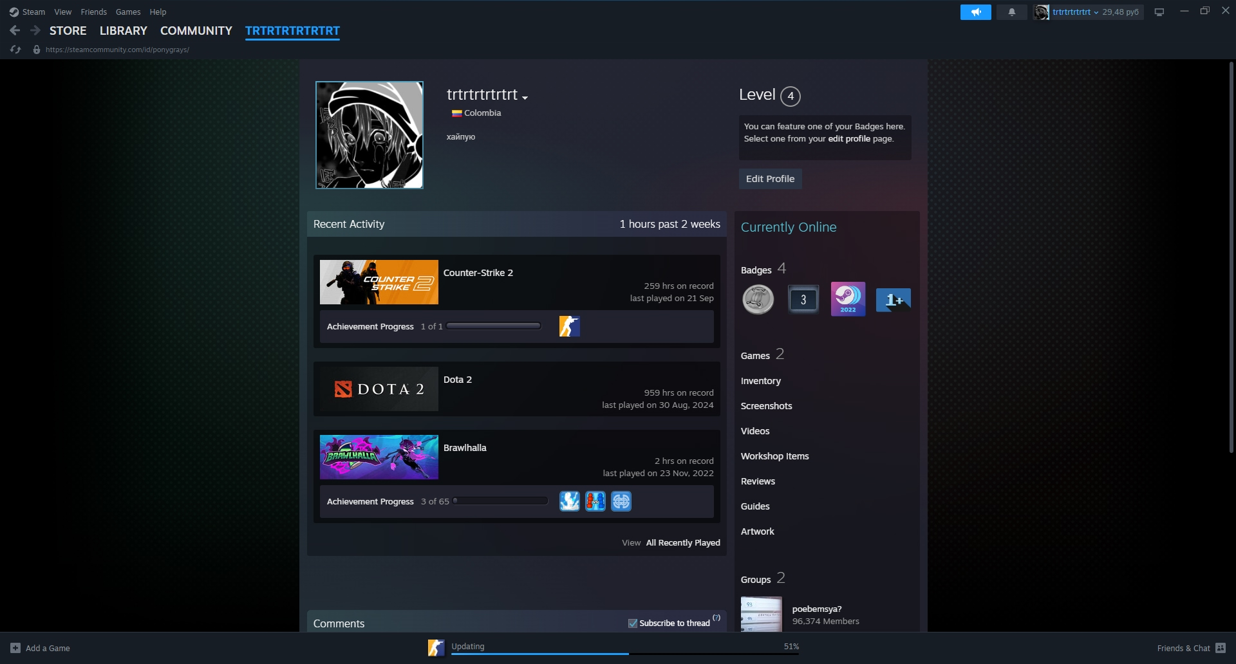Screen dimensions: 1236x664
Task: Open the Groups 2 link
Action: tap(763, 578)
